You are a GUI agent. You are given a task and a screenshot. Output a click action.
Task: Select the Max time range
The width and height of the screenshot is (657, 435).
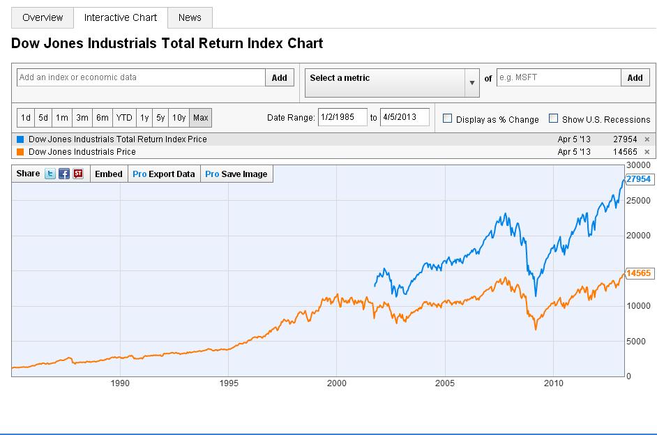point(201,118)
